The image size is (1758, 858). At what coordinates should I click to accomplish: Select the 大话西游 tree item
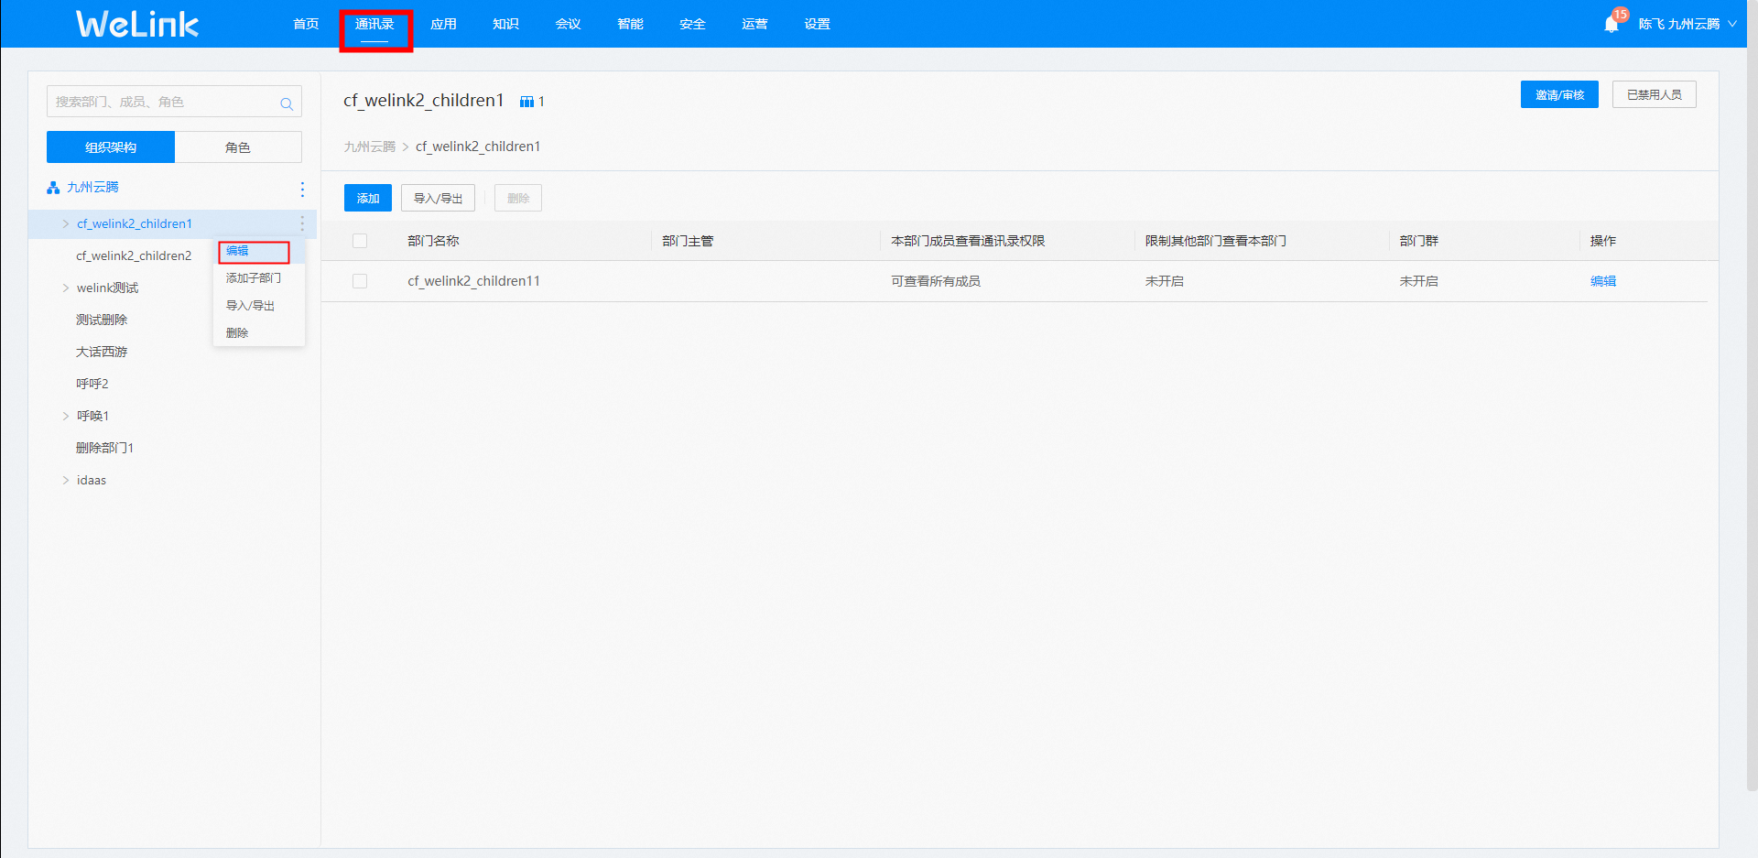pos(102,352)
